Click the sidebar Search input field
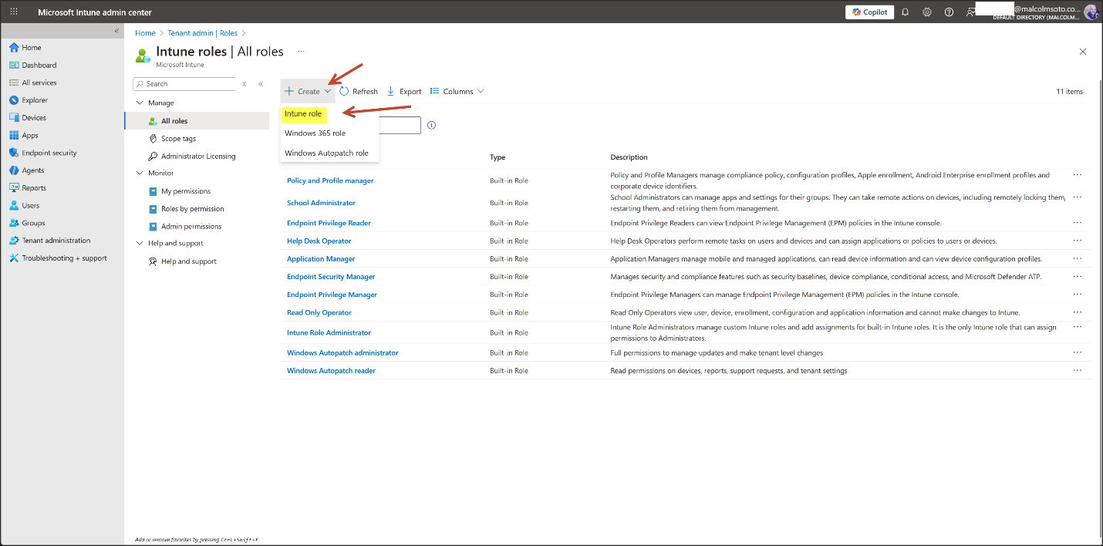The width and height of the screenshot is (1103, 546). point(189,84)
